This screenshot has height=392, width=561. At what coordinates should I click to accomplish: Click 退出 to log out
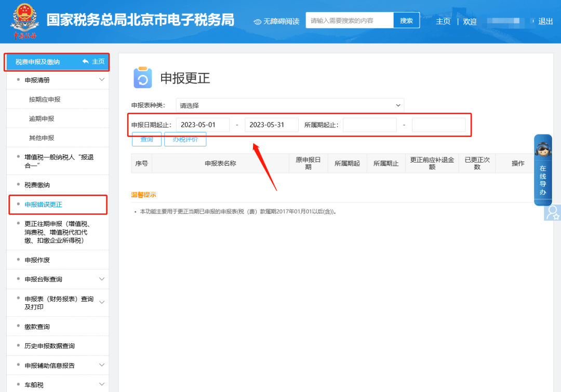(545, 21)
